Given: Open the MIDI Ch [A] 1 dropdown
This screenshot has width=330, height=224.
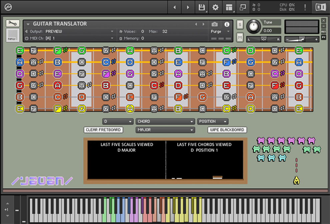Looking at the screenshot, I should coord(69,38).
